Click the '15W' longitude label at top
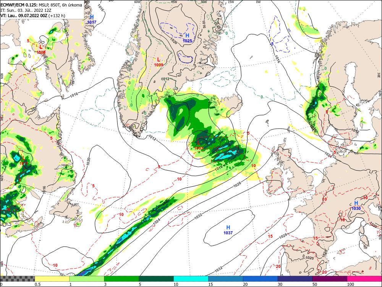 [x=231, y=2]
